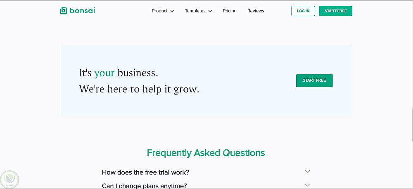Viewport: 413px width, 189px height.
Task: Click the bonsai wordmark in header
Action: point(83,11)
